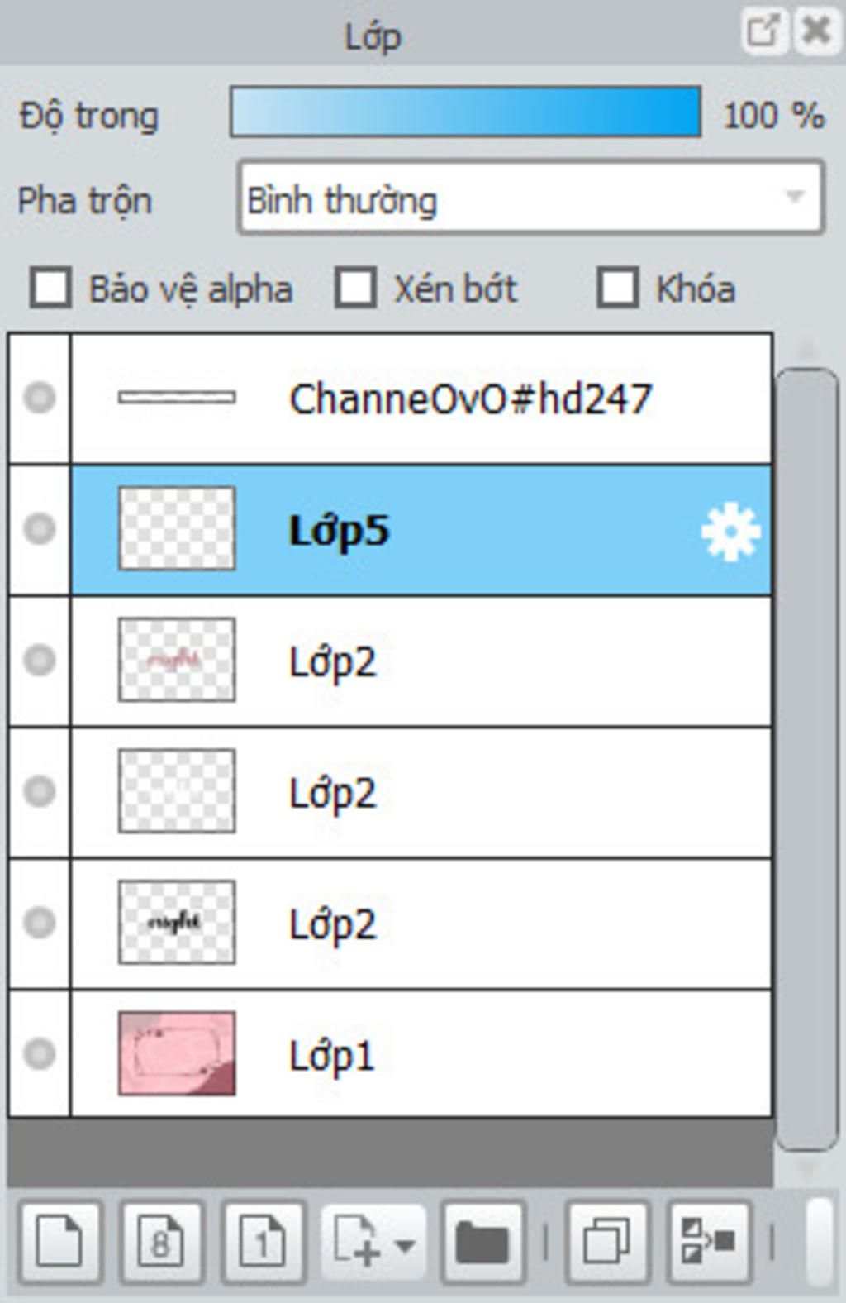Image resolution: width=846 pixels, height=1303 pixels.
Task: Click the Lớp2 thumbnail with pink text
Action: pos(177,660)
